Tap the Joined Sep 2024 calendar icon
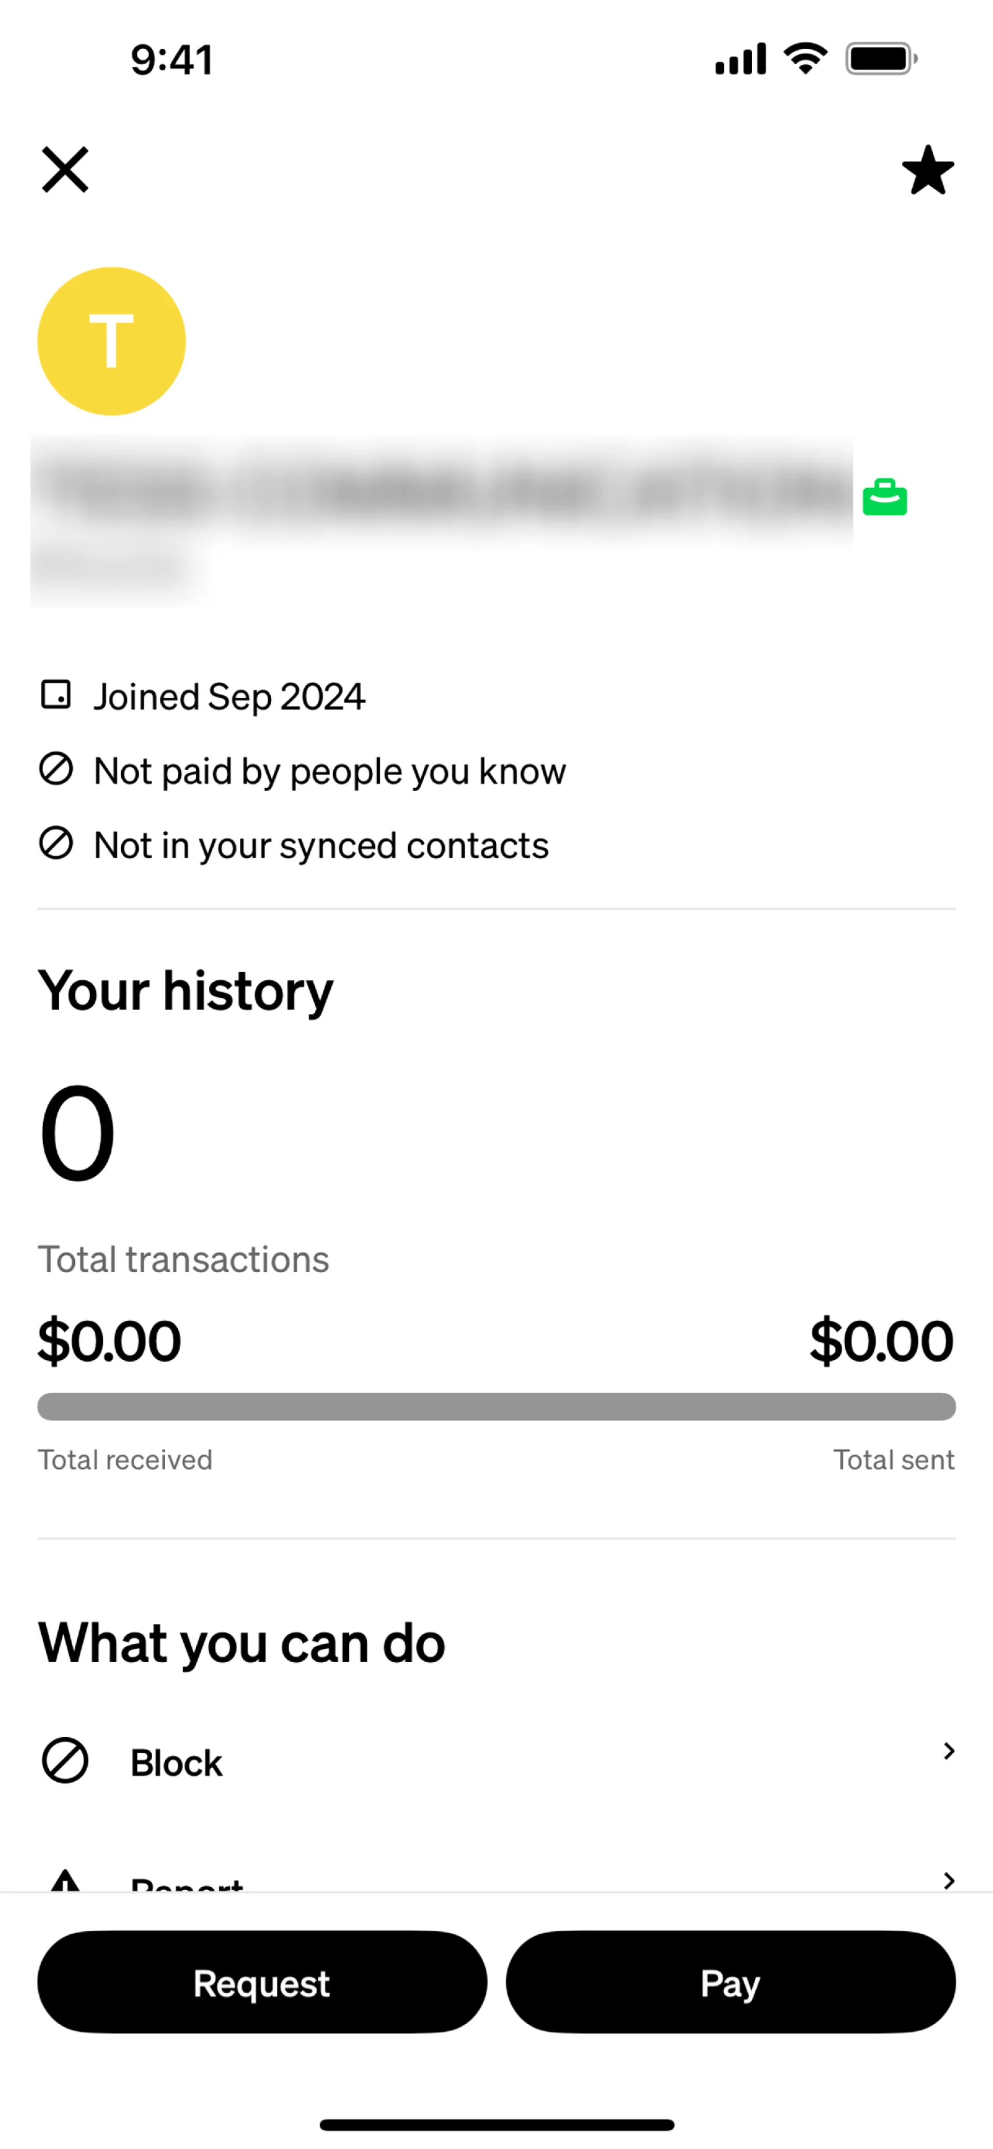993x2149 pixels. [x=56, y=694]
